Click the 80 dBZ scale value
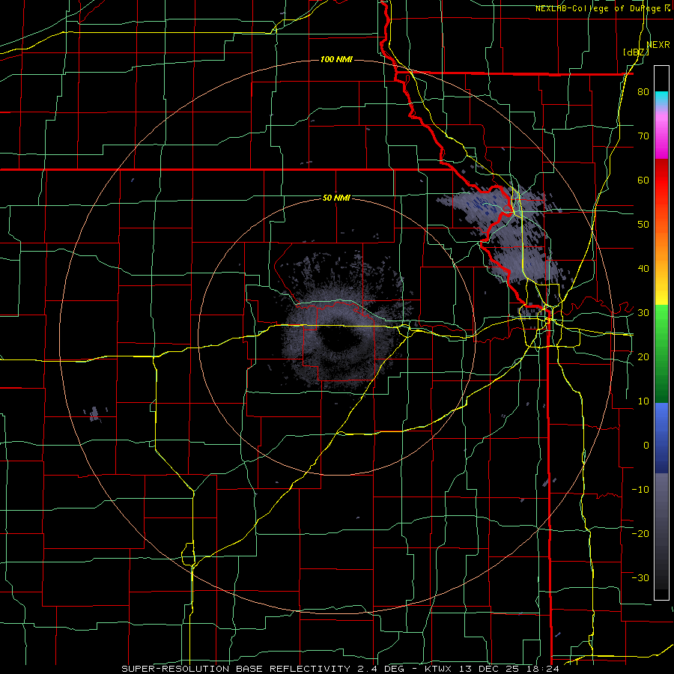Viewport: 674px width, 674px height. point(643,92)
